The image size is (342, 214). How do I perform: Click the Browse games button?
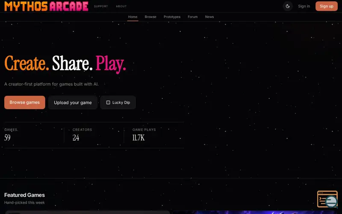(x=25, y=102)
